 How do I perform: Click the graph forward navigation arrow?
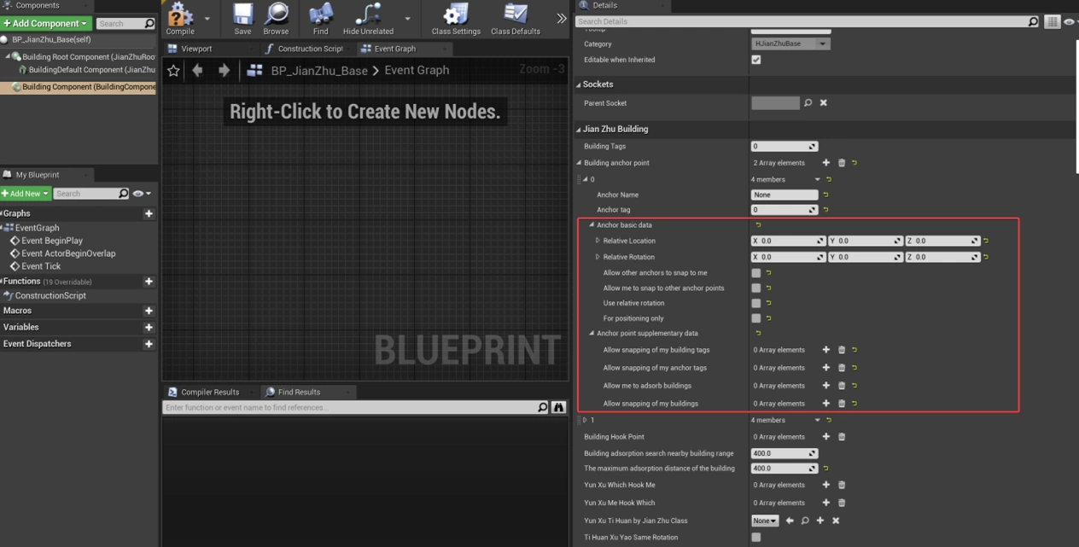pos(224,71)
